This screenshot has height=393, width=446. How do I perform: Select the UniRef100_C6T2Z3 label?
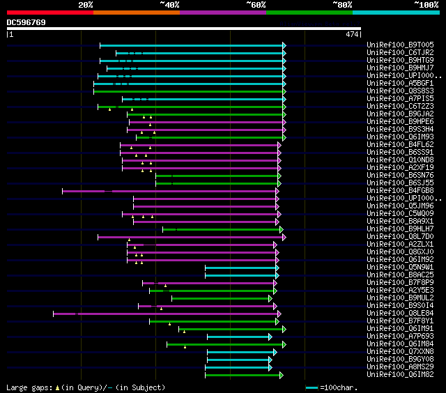400,106
